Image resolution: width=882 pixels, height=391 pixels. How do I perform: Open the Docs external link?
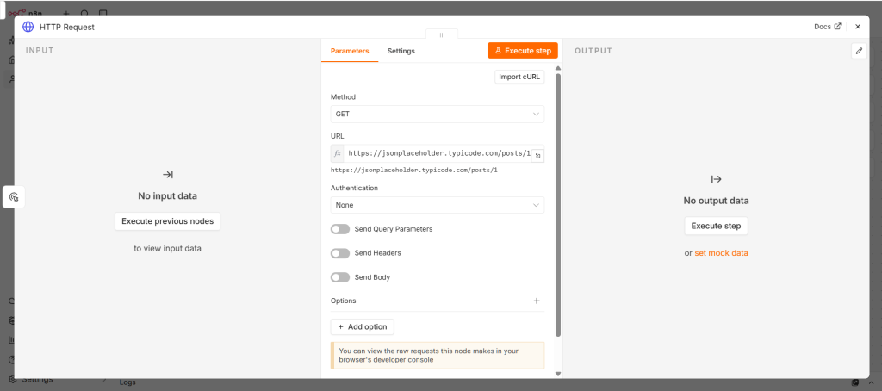(828, 27)
